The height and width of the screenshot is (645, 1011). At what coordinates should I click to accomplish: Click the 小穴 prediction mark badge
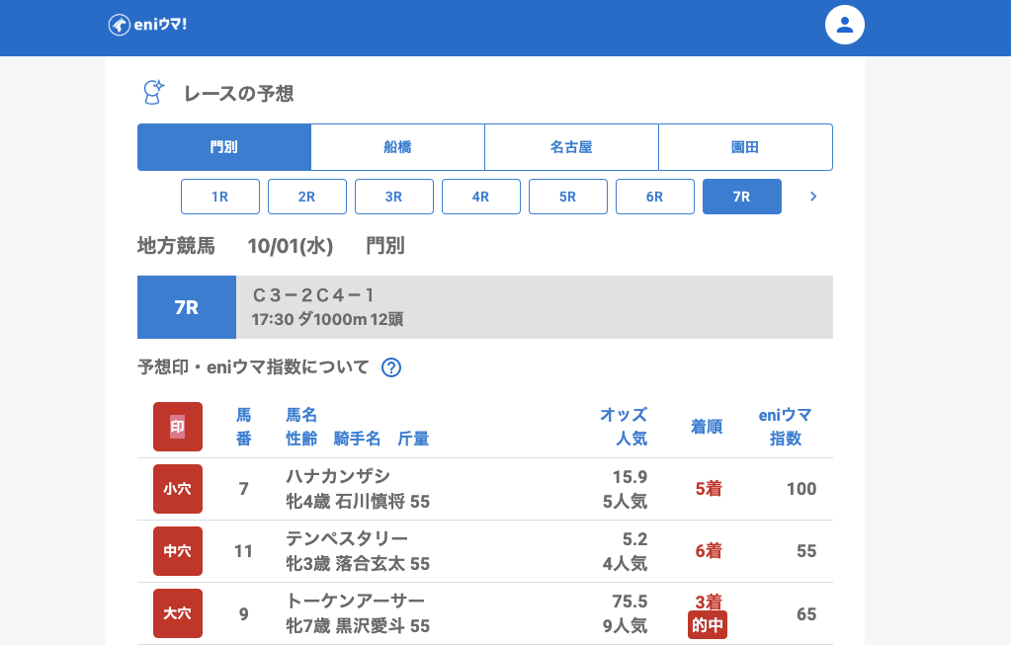point(178,489)
